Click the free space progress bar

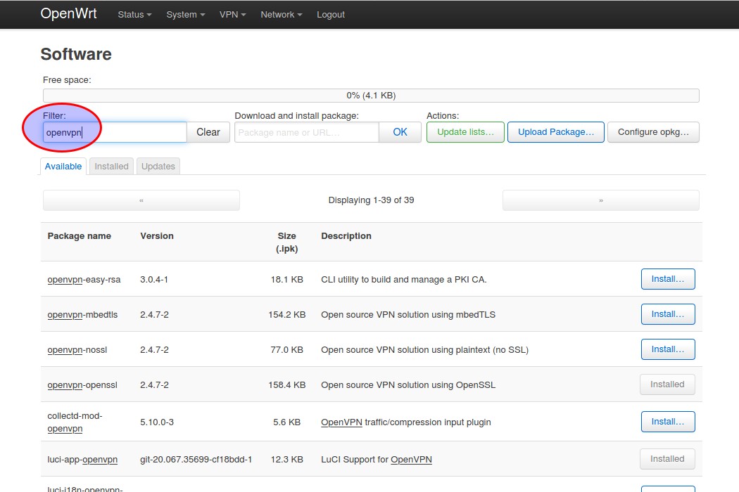pos(371,95)
